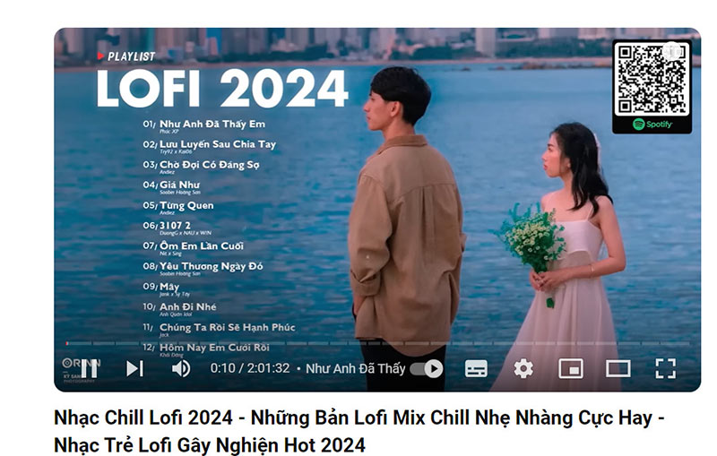Click the video progress bar

(377, 343)
